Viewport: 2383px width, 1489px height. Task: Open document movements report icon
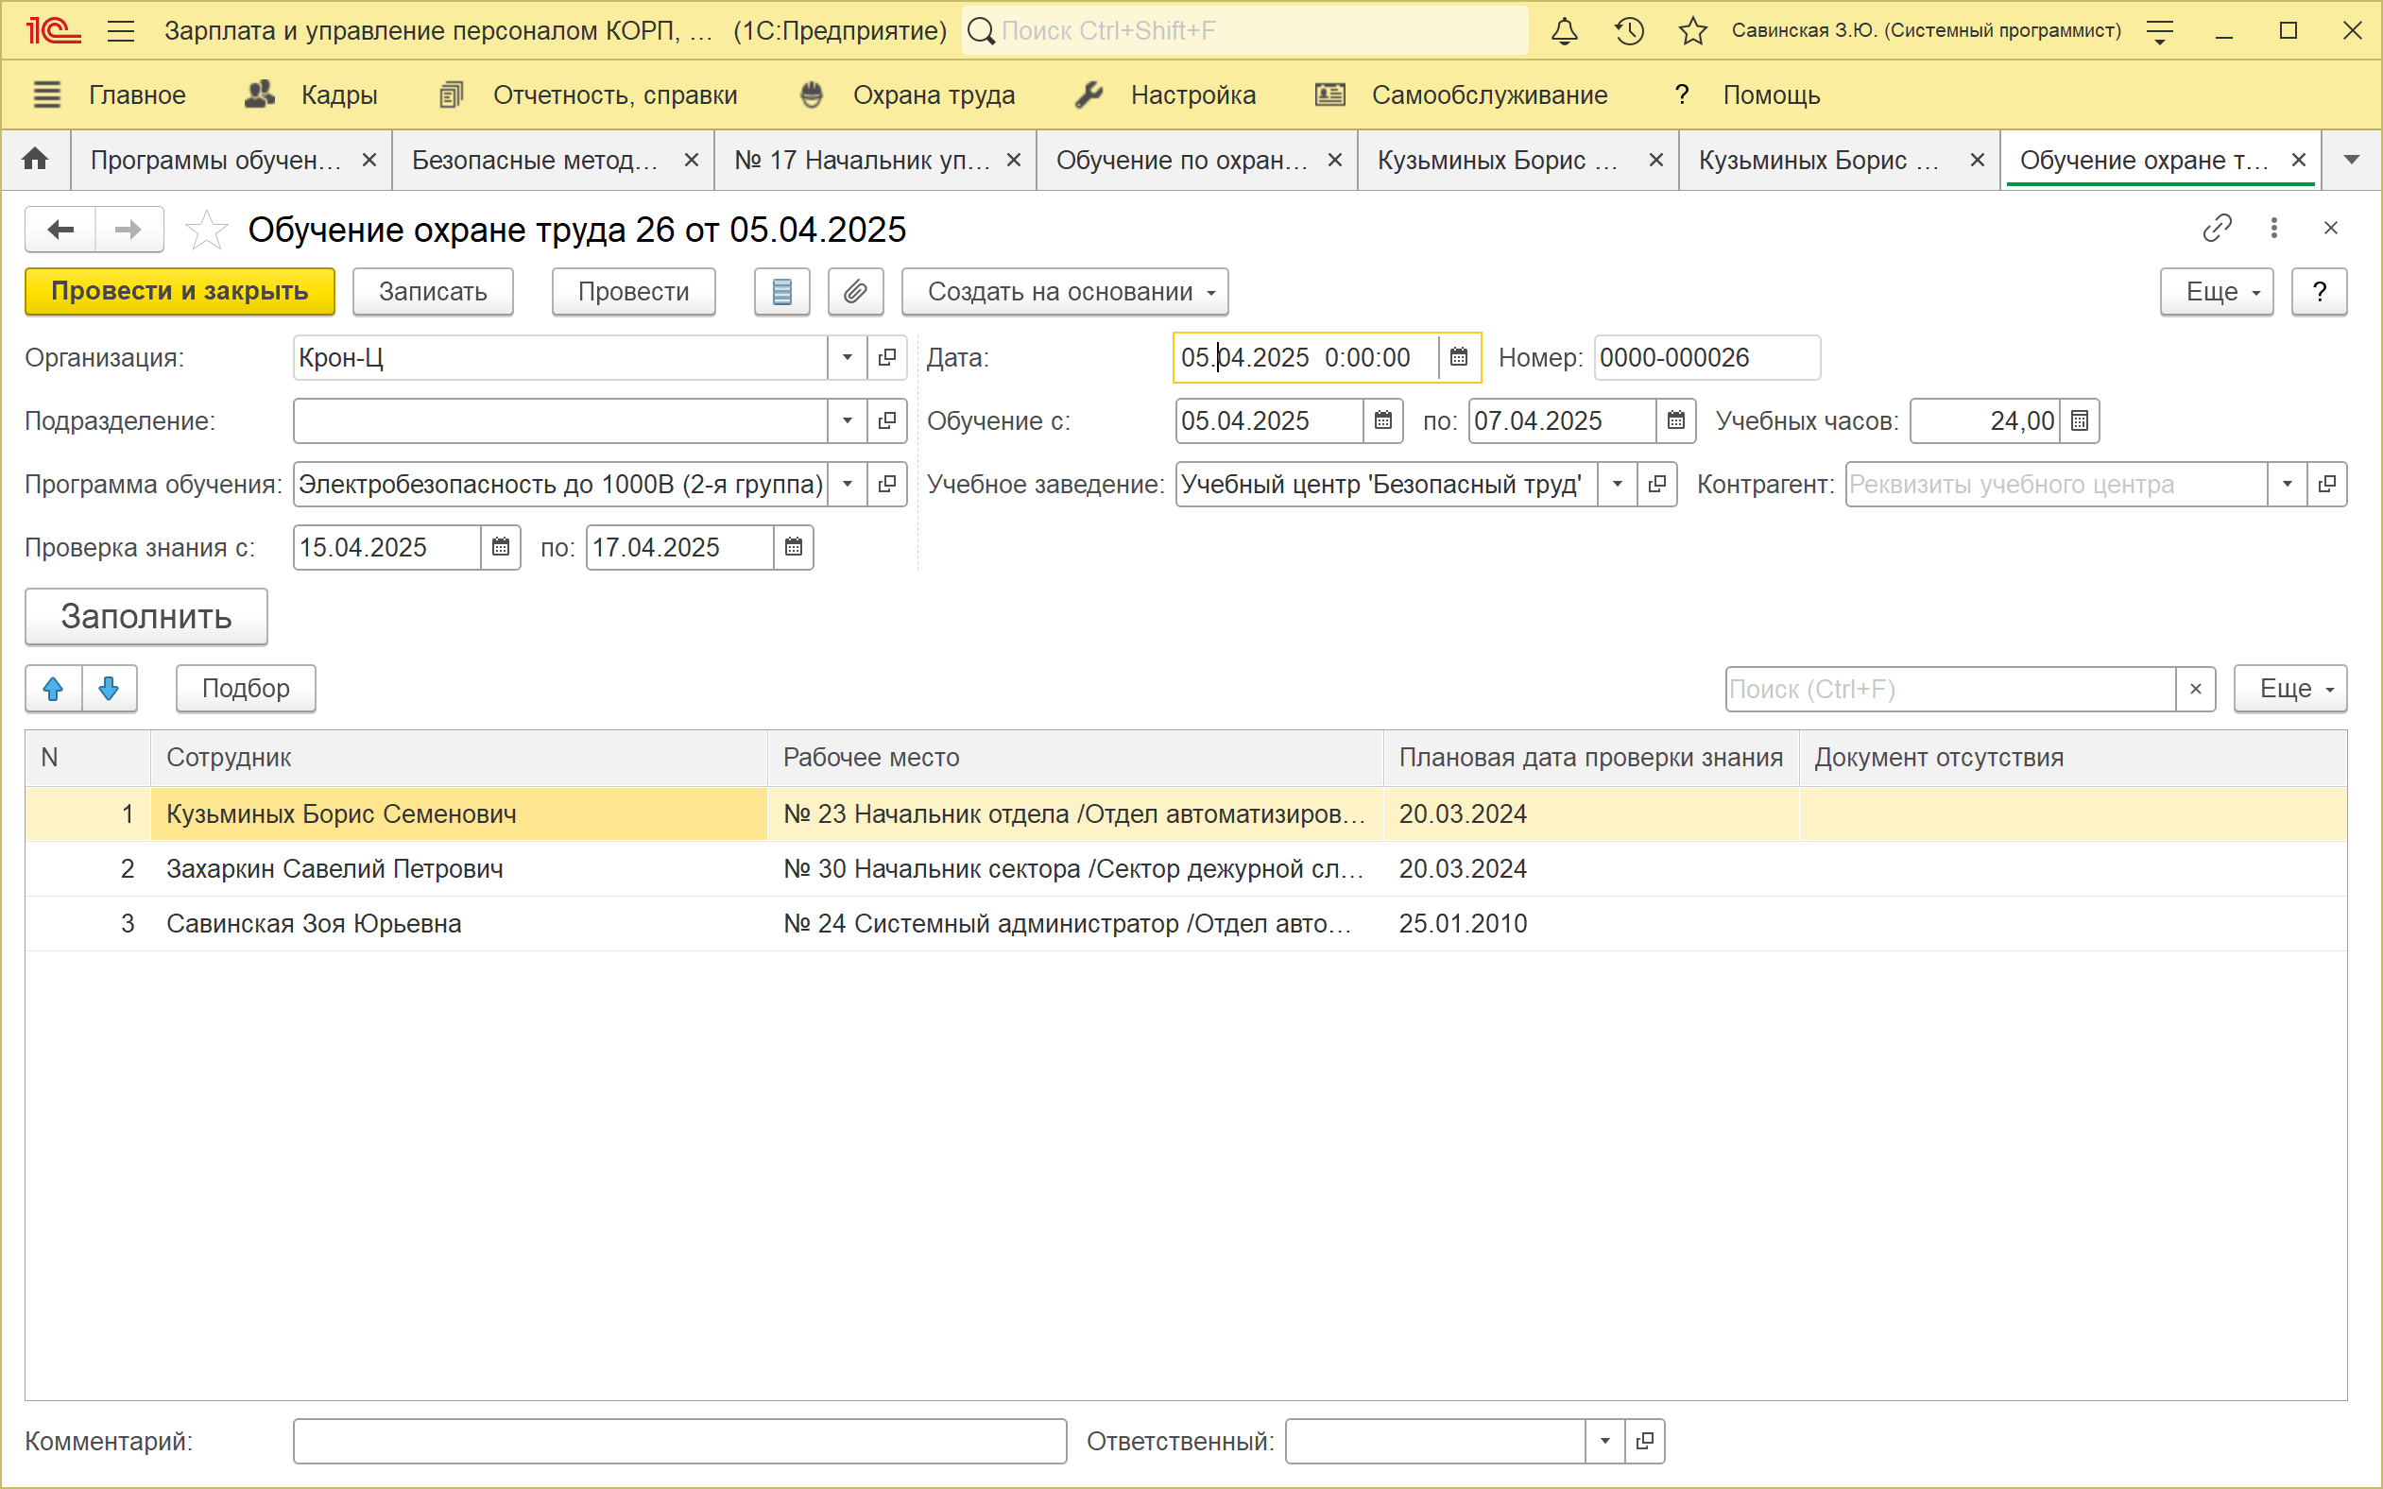[x=781, y=292]
